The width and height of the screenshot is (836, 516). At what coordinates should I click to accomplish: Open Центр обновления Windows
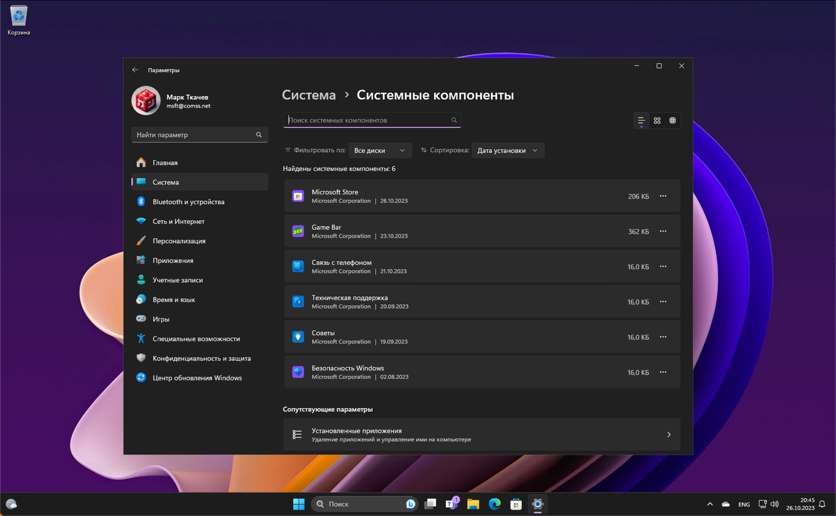tap(200, 378)
